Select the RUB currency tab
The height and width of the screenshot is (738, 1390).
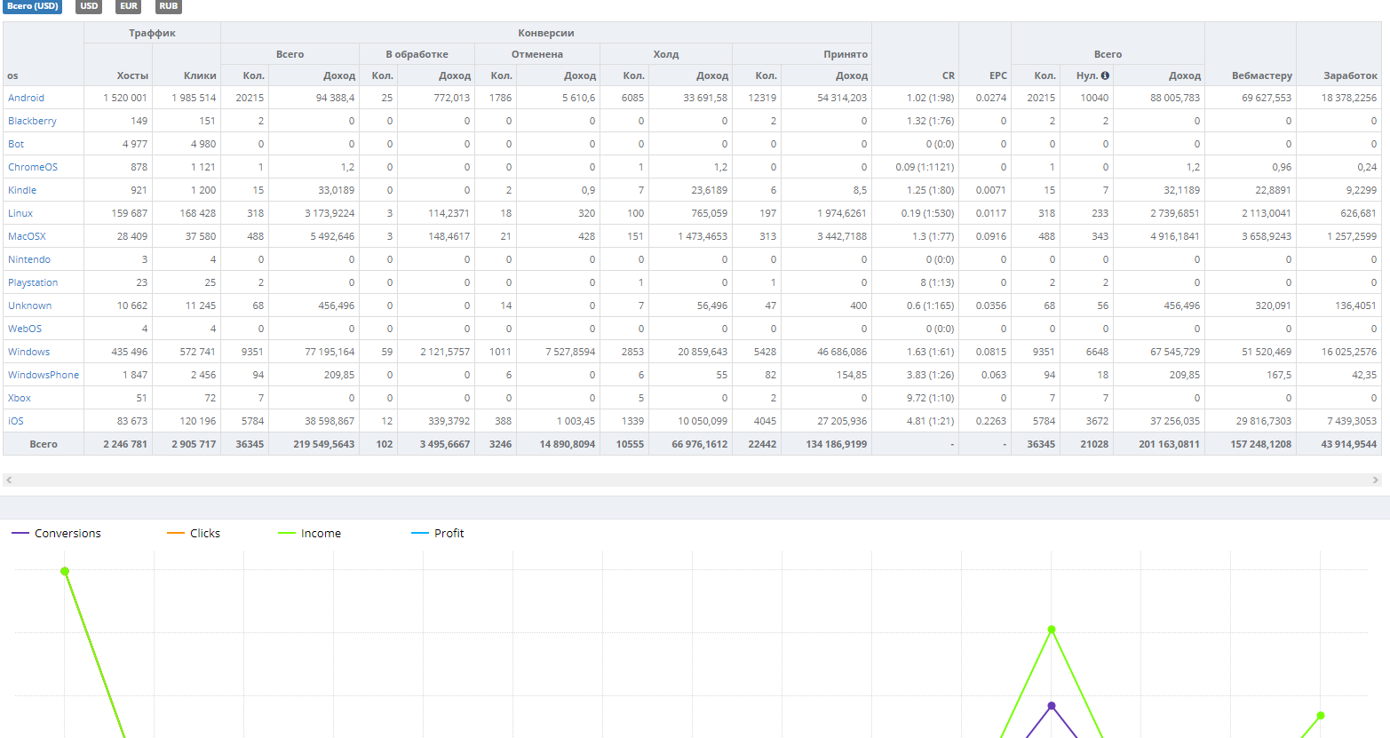168,6
